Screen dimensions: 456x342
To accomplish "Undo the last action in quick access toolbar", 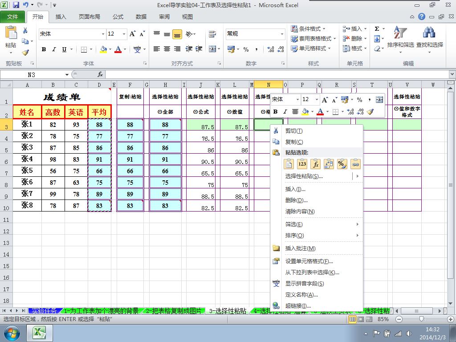I will tap(25, 5).
